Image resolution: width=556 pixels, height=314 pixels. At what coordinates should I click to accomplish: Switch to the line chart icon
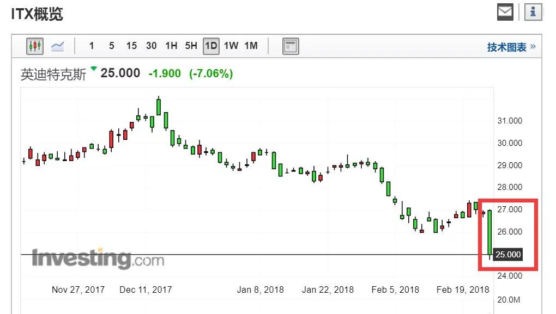58,46
